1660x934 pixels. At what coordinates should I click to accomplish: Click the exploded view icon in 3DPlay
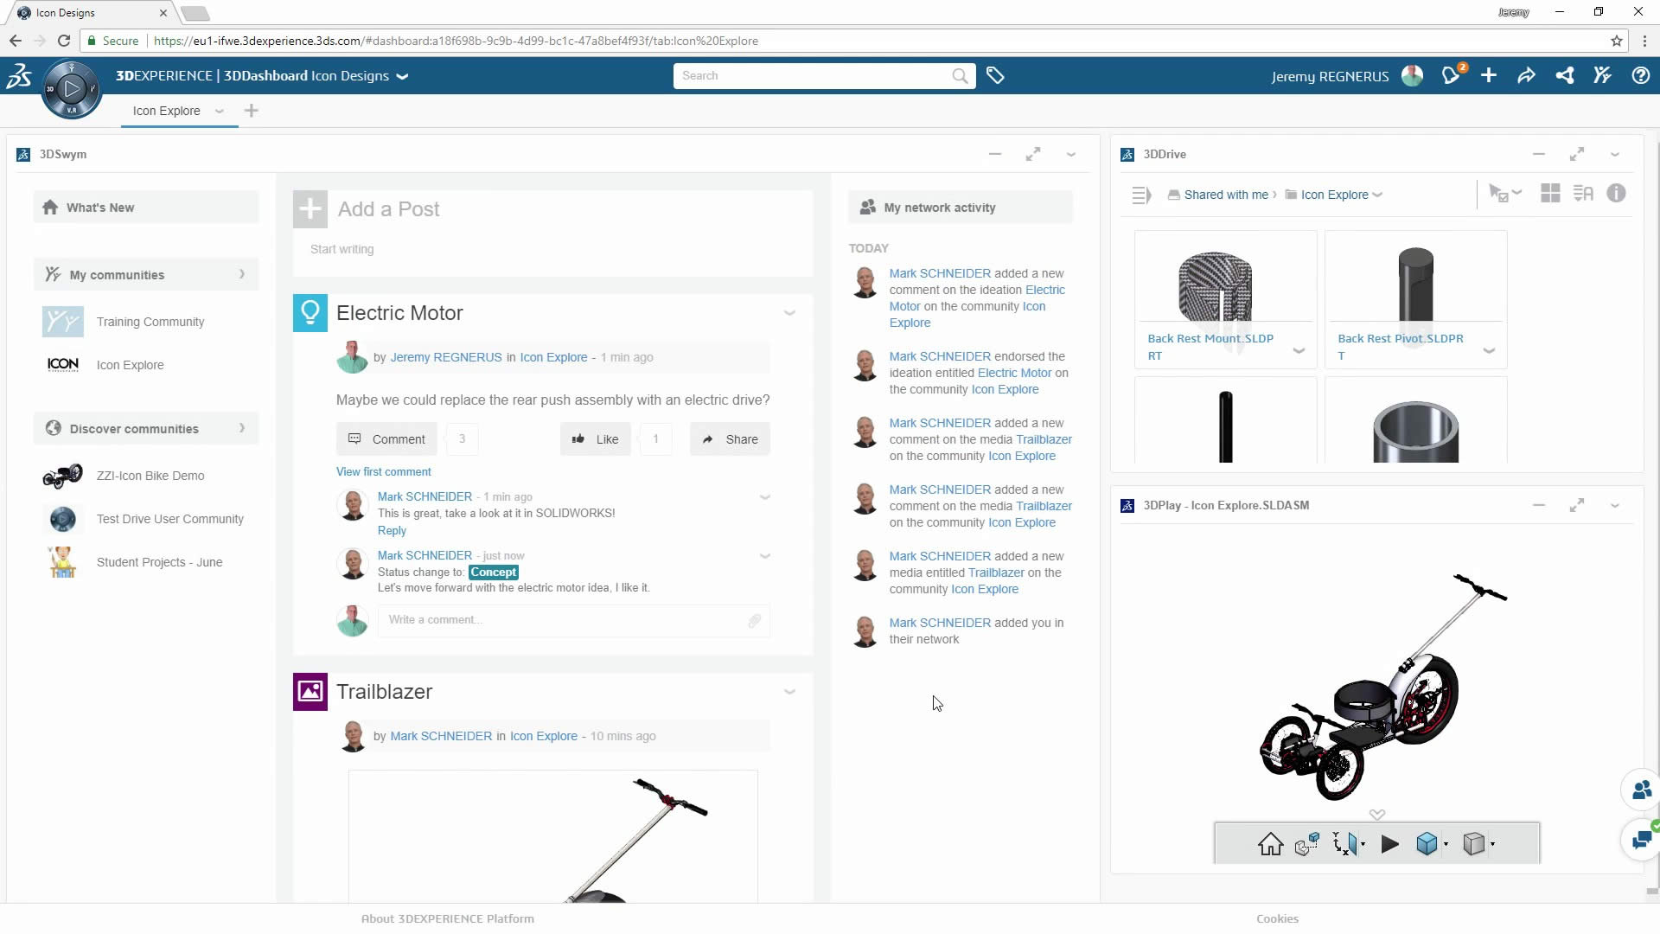click(1306, 844)
